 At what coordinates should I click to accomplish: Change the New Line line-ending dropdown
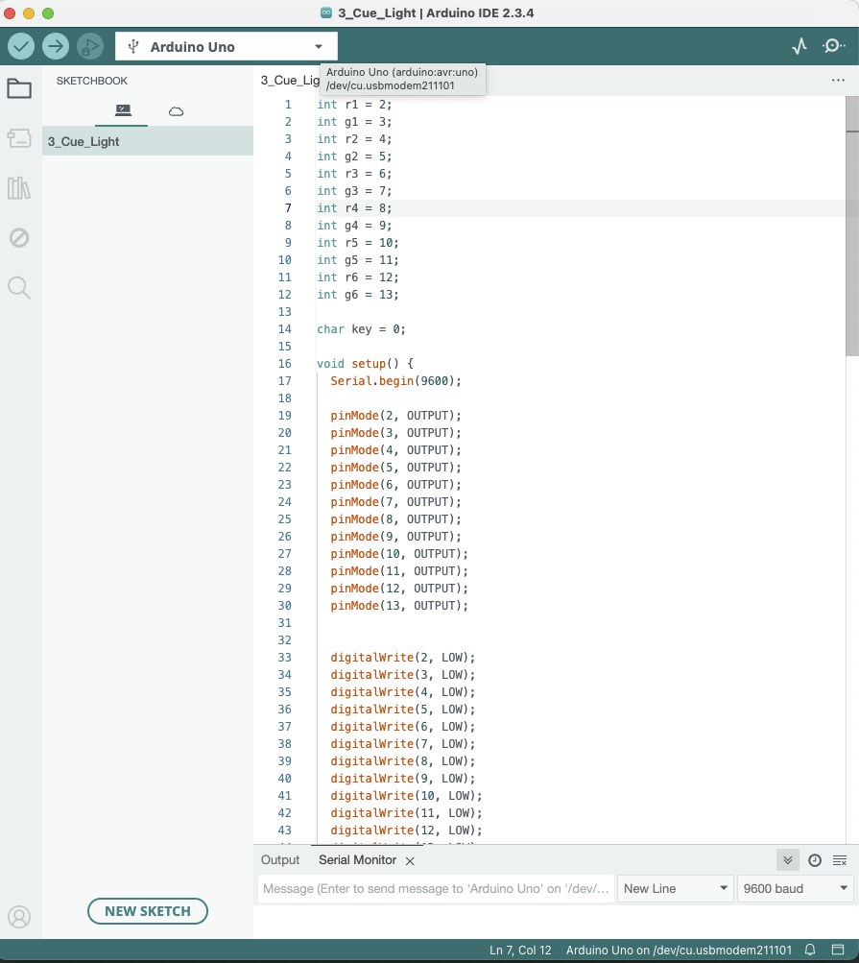675,888
